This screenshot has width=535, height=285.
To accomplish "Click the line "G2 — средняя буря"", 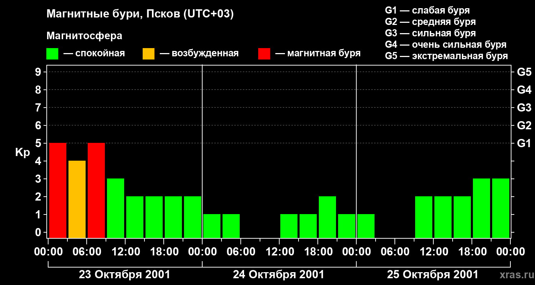I will tap(430, 22).
